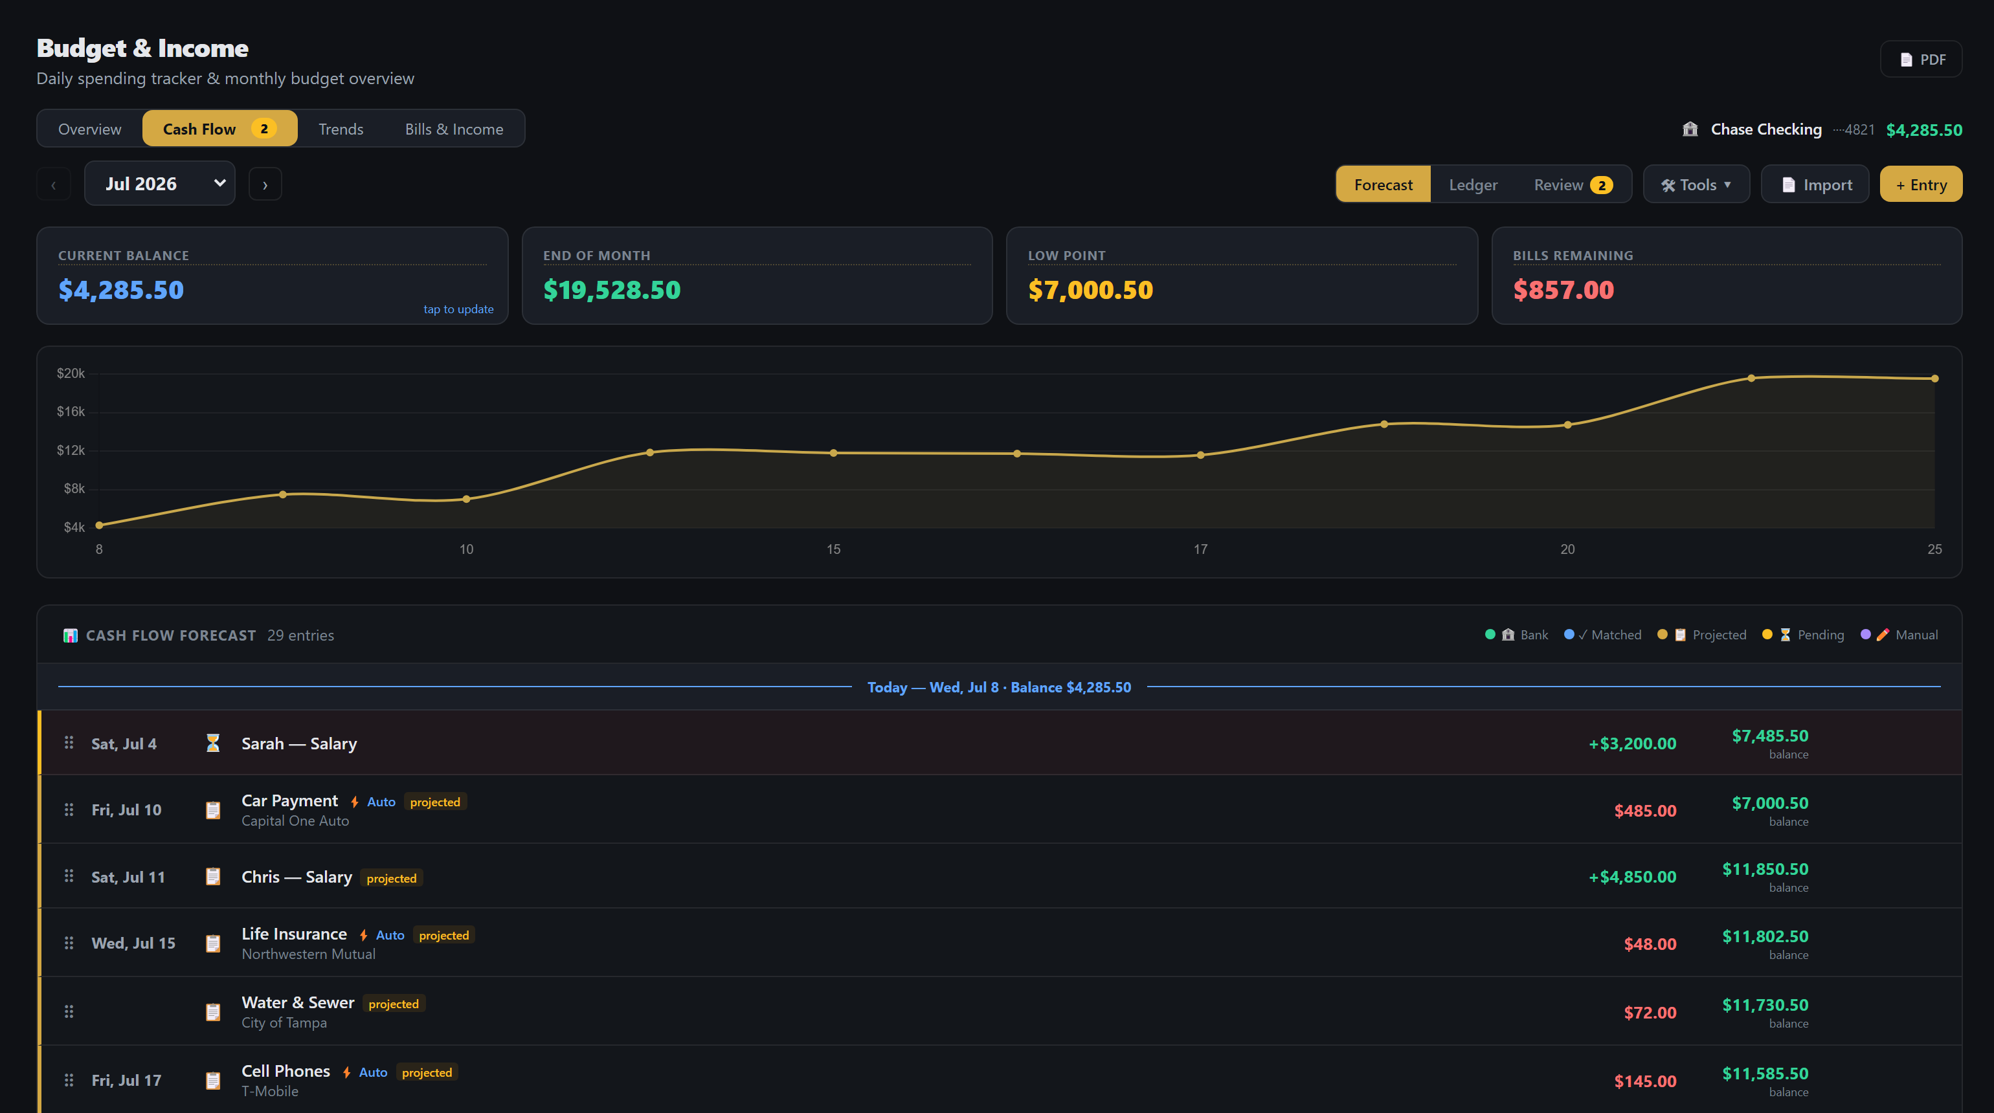The width and height of the screenshot is (1994, 1113).
Task: Click the Today — Wed, Jul 8 marker
Action: [1000, 688]
